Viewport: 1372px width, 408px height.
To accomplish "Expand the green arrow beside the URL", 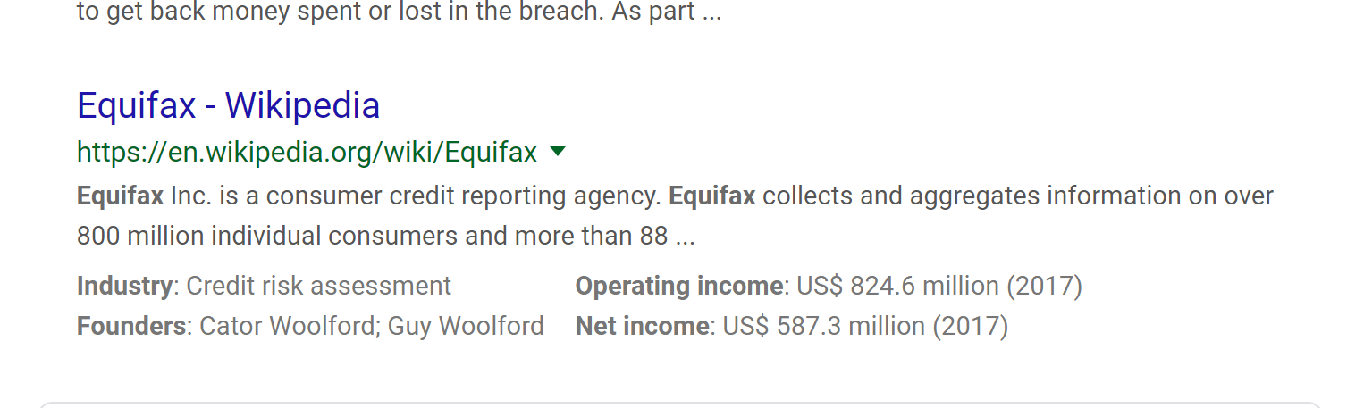I will (558, 152).
